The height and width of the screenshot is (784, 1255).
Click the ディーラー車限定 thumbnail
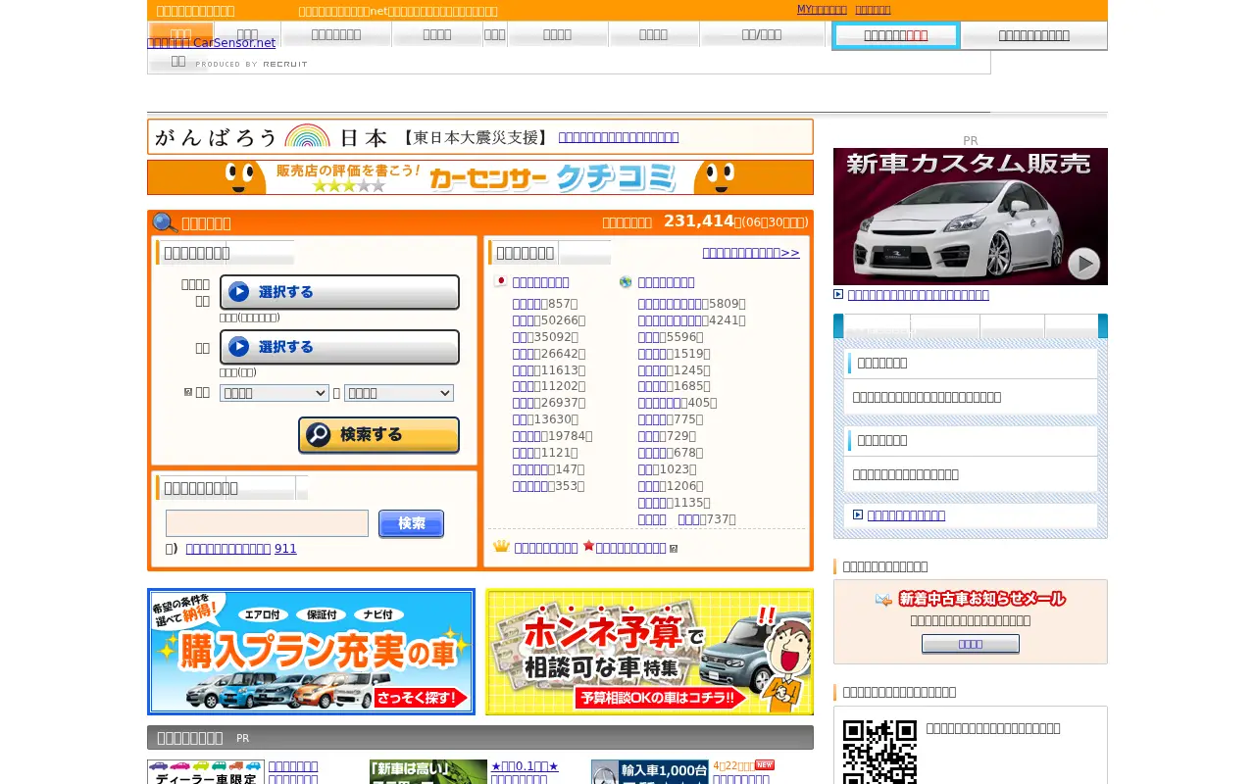[x=206, y=771]
